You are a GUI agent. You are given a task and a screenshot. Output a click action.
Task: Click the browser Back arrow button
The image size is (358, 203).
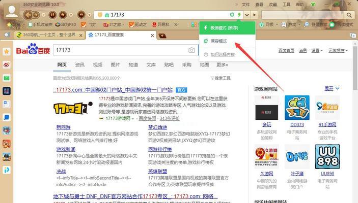pos(28,15)
